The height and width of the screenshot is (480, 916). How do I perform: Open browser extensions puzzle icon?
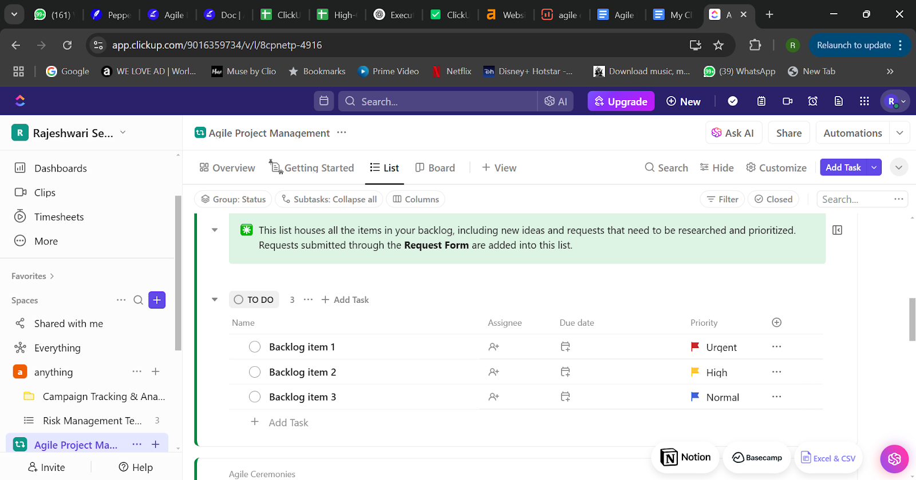pos(755,45)
